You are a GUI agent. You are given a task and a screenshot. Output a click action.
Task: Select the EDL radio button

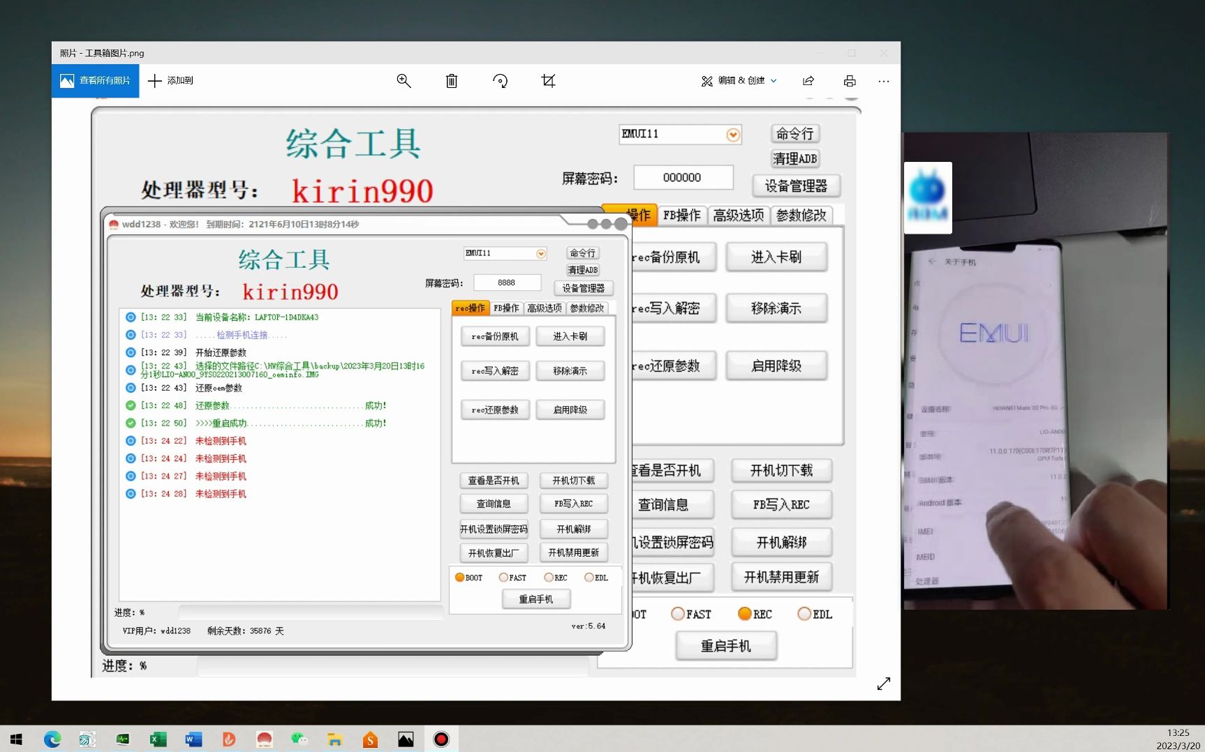click(x=589, y=577)
